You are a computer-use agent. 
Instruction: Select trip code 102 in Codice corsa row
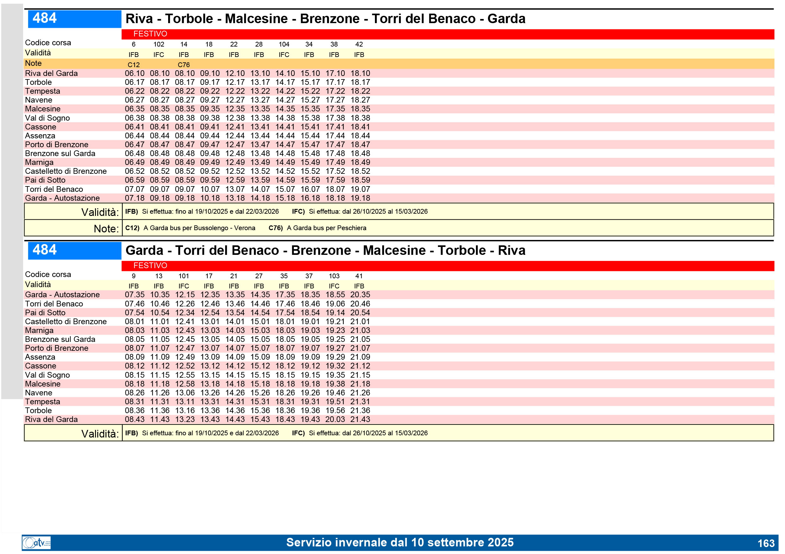coord(159,44)
